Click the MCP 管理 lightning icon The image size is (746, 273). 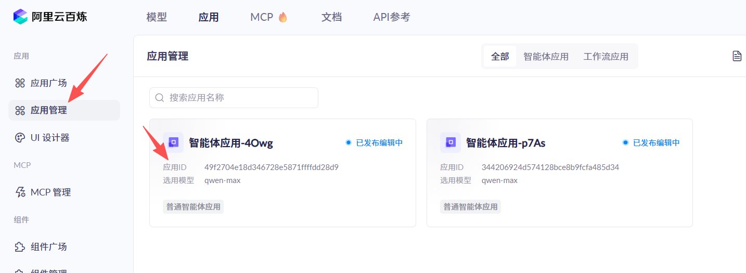[20, 192]
